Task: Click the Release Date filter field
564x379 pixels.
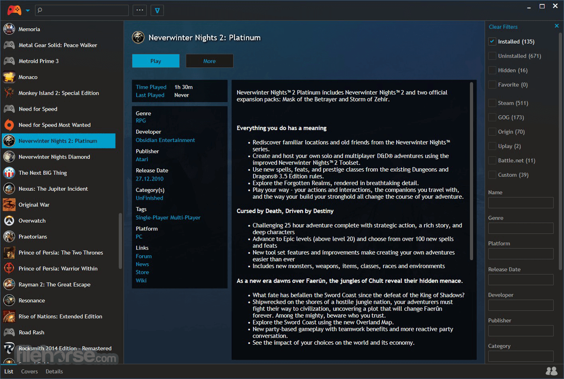Action: 521,279
